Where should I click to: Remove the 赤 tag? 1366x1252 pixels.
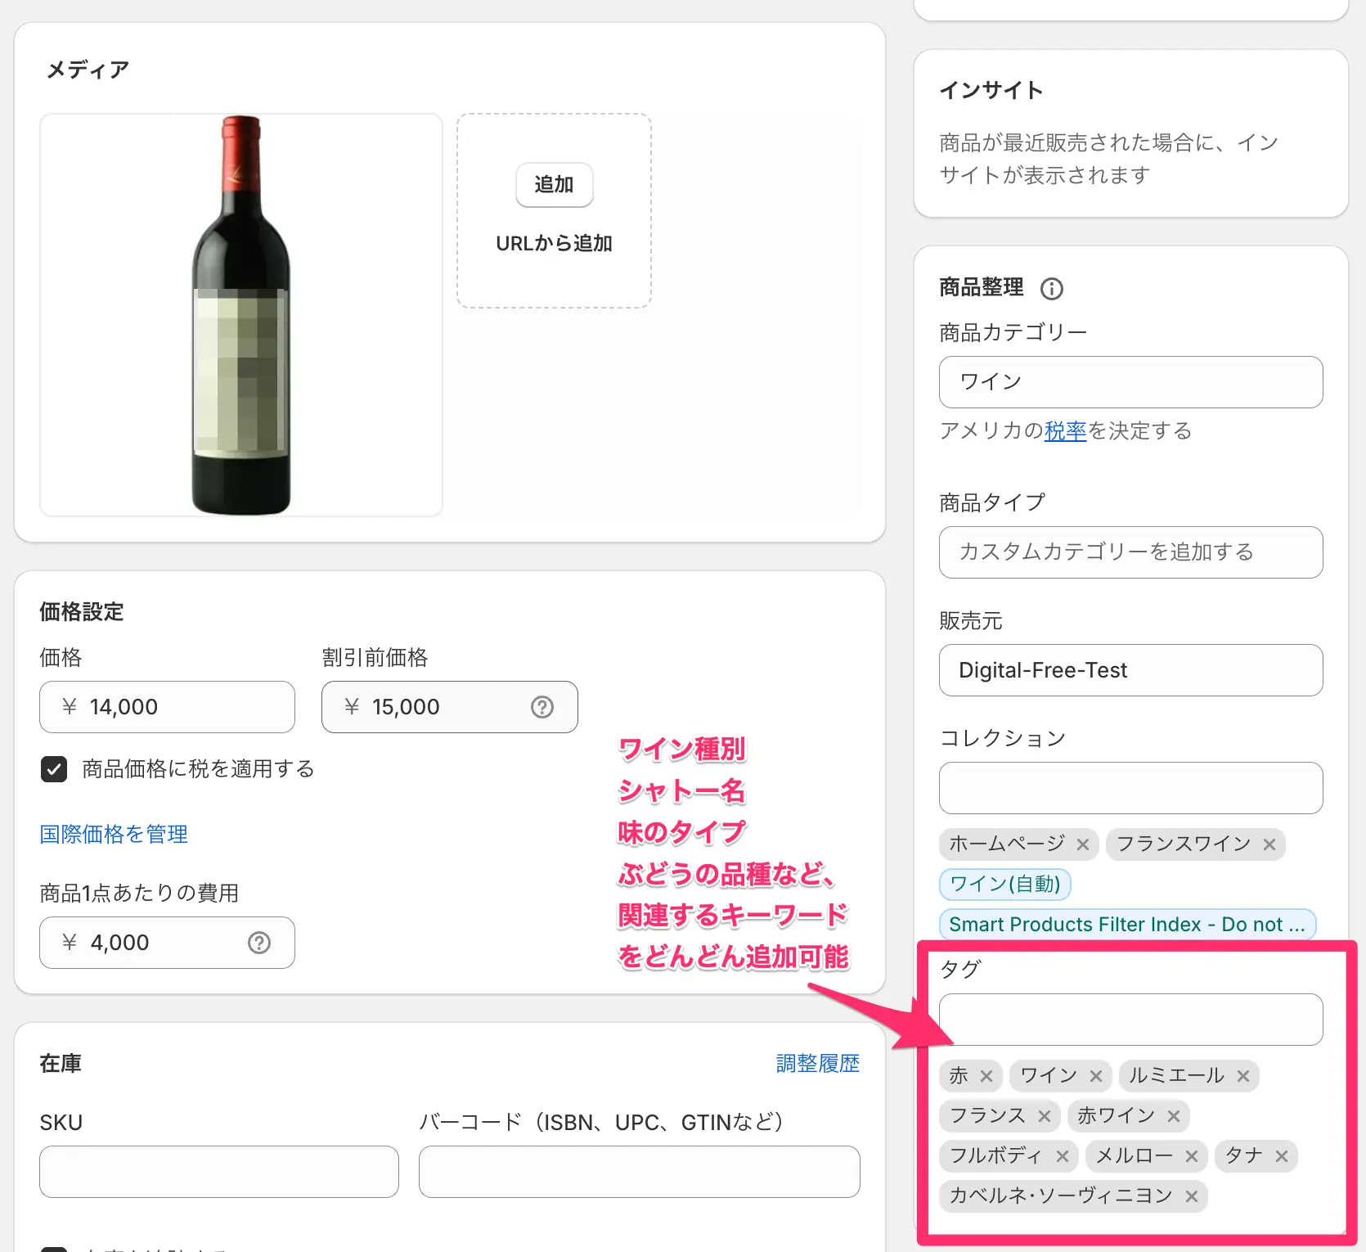click(988, 1075)
